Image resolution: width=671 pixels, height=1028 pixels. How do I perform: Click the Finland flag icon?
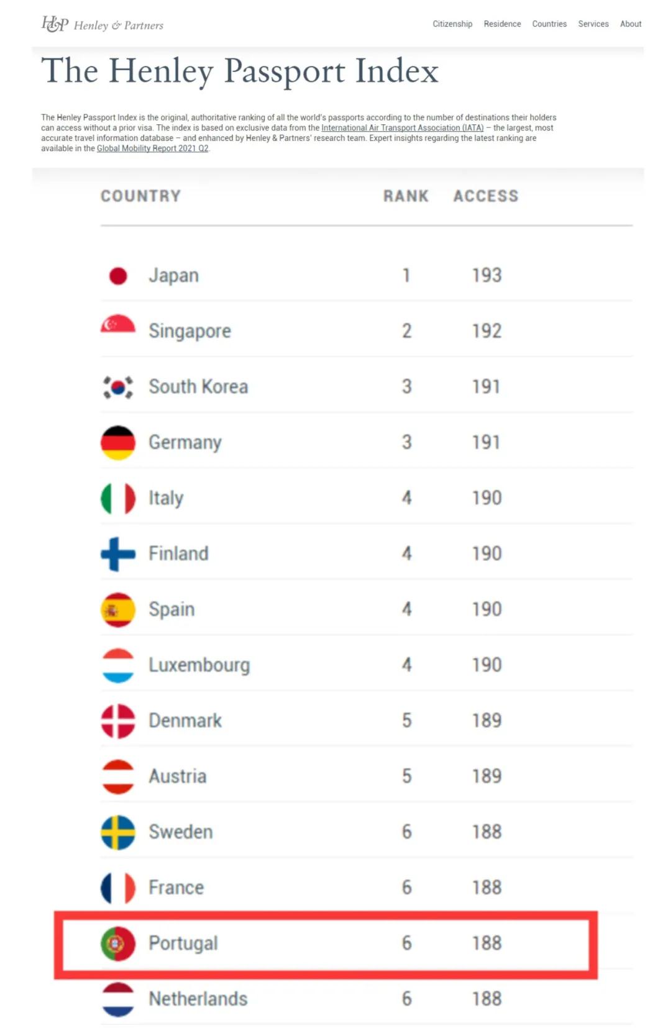point(118,553)
